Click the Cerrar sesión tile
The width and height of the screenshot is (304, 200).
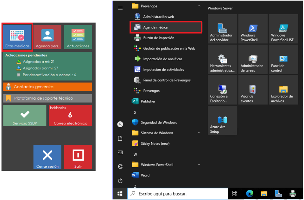[x=47, y=157]
